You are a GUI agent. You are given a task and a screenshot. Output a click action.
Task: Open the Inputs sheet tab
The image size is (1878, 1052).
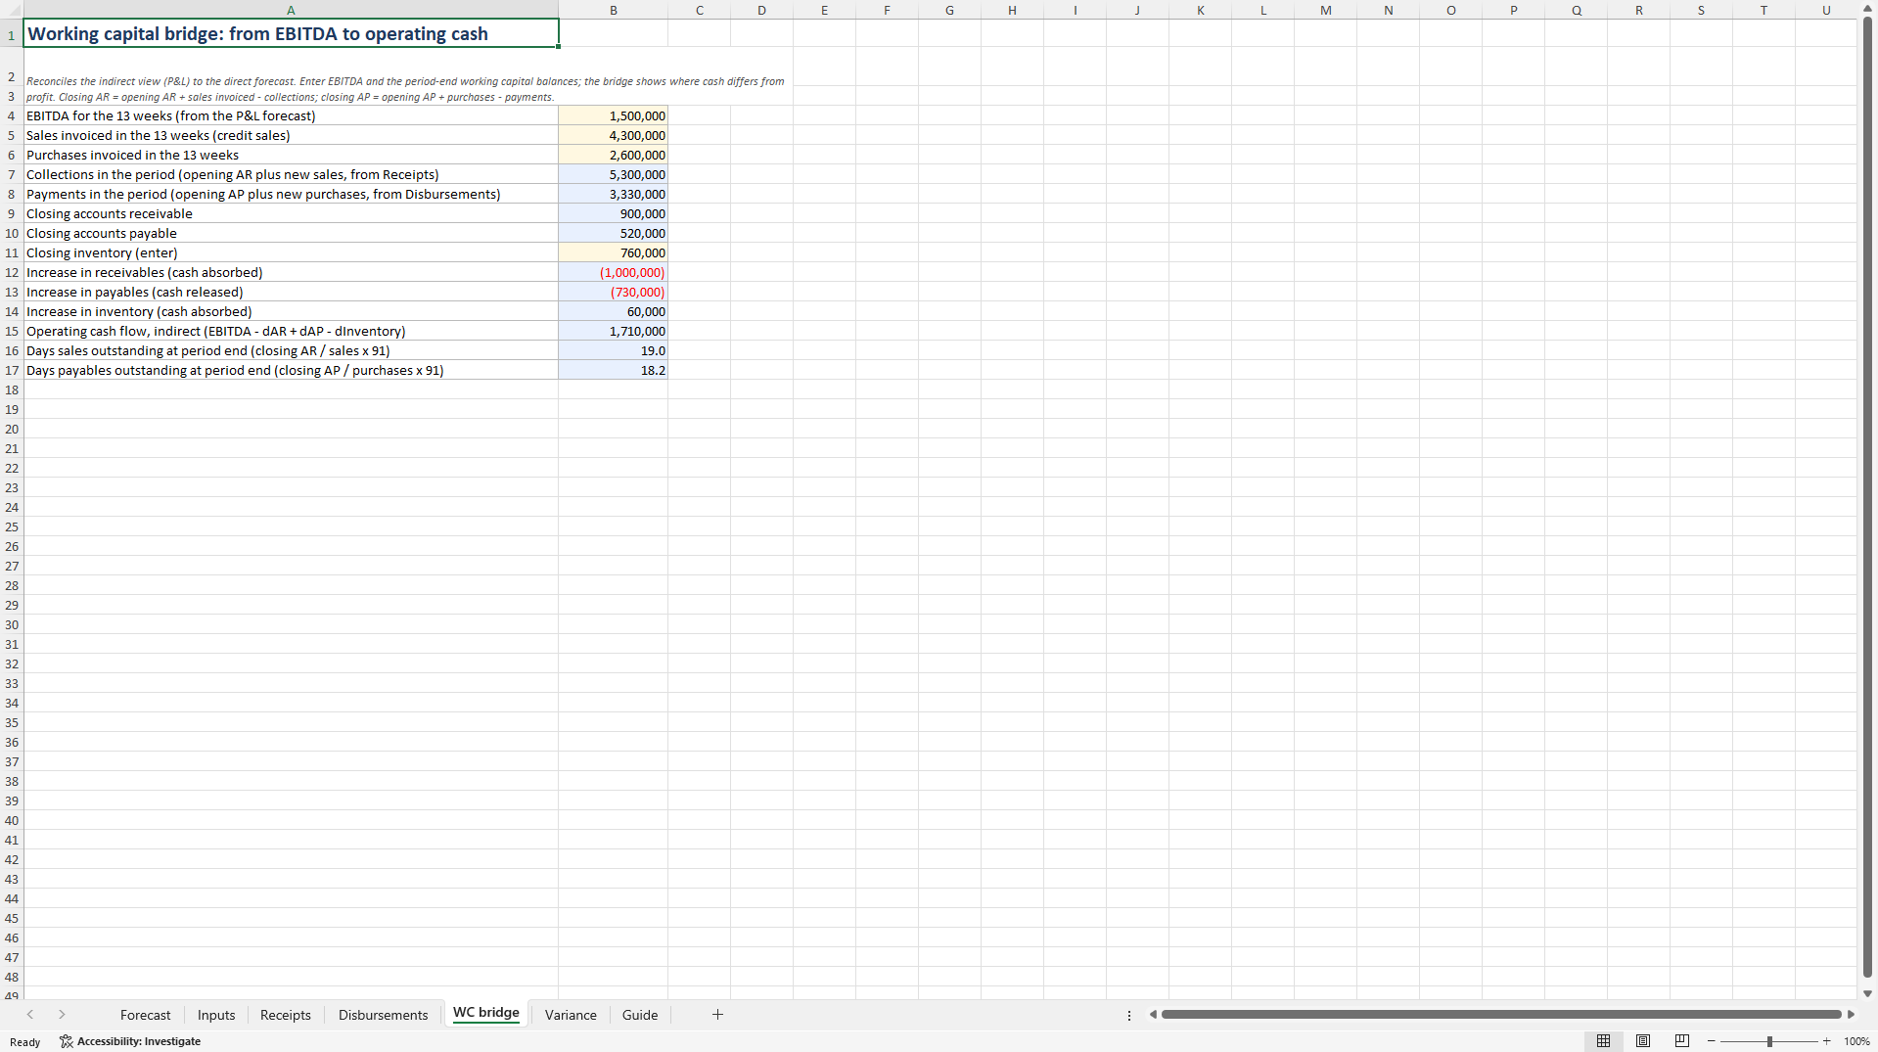coord(216,1015)
